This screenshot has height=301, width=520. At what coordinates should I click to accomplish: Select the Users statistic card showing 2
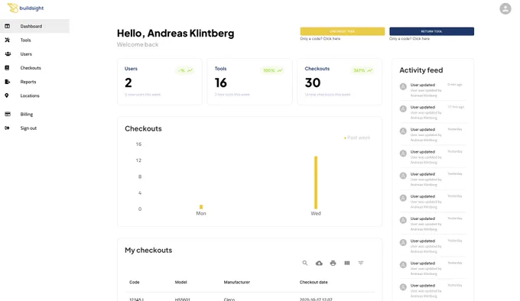[160, 82]
